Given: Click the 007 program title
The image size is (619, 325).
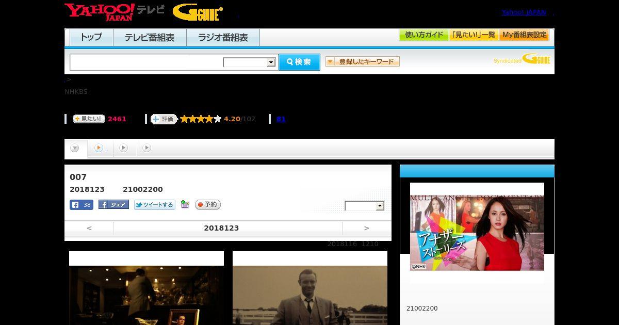Looking at the screenshot, I should (78, 177).
